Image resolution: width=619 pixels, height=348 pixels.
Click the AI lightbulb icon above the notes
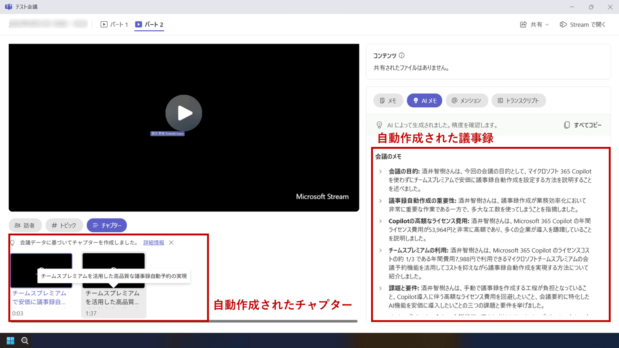[379, 125]
